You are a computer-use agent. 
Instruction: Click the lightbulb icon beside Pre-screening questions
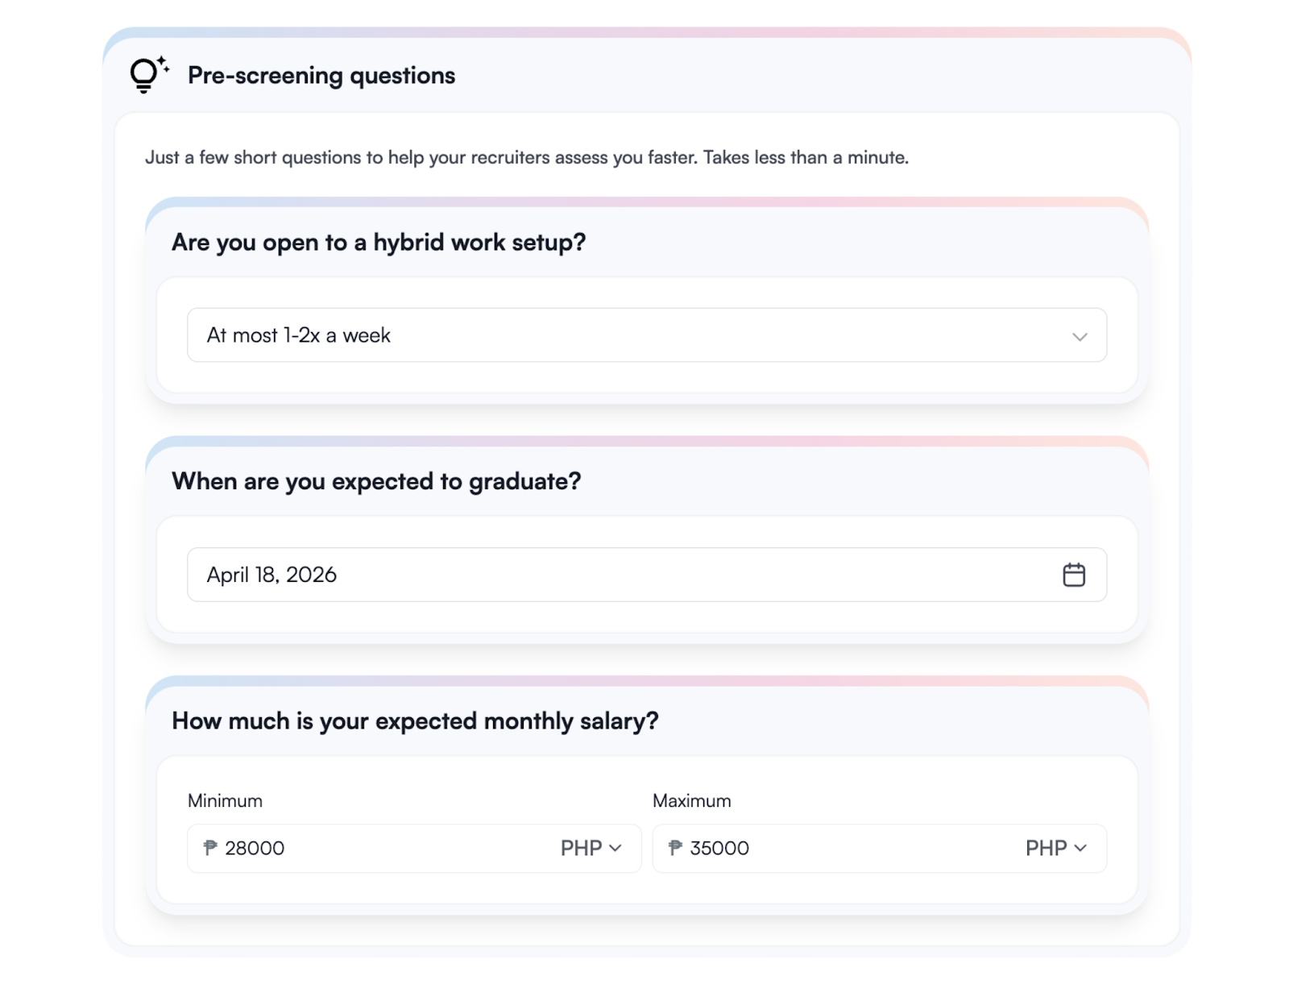(x=147, y=75)
